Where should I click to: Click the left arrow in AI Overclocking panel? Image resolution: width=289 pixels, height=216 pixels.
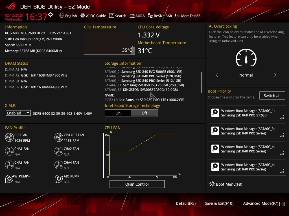(217, 75)
